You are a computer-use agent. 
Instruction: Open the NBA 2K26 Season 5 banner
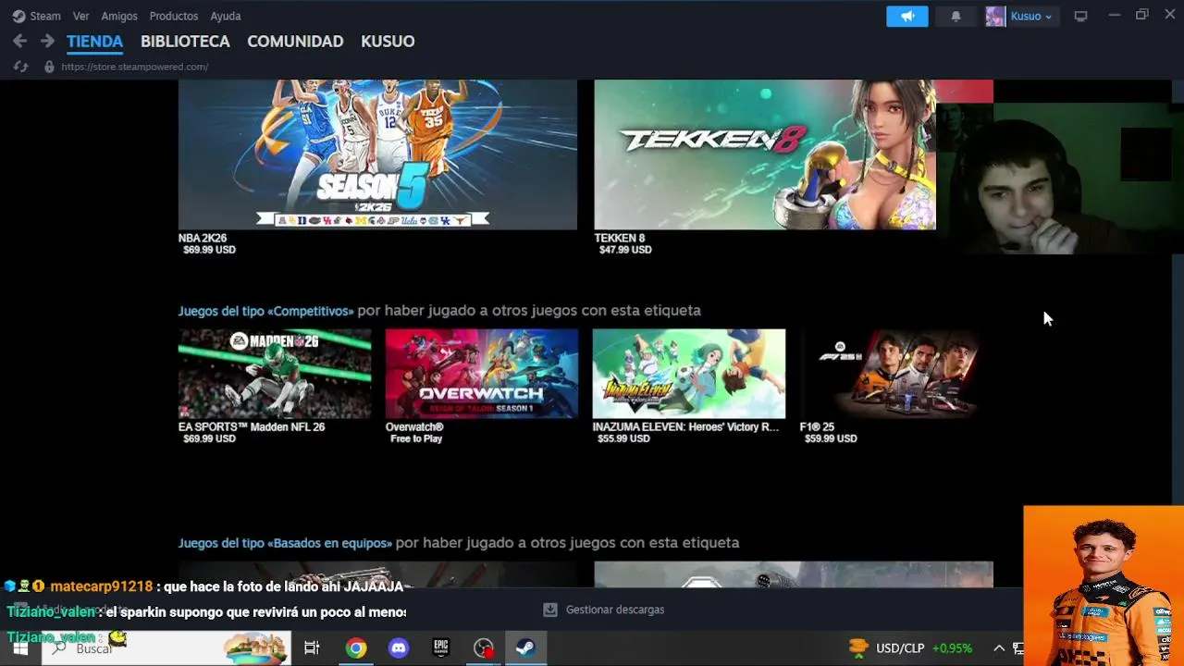377,154
